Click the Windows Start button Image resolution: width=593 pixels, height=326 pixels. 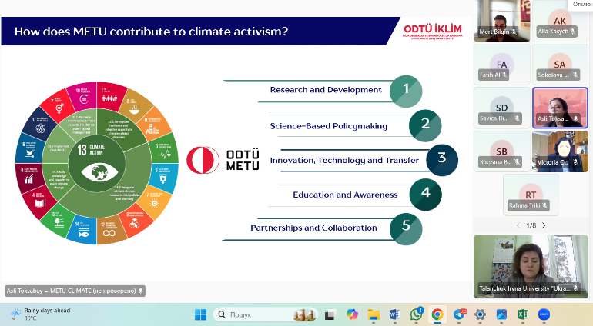[x=200, y=314]
